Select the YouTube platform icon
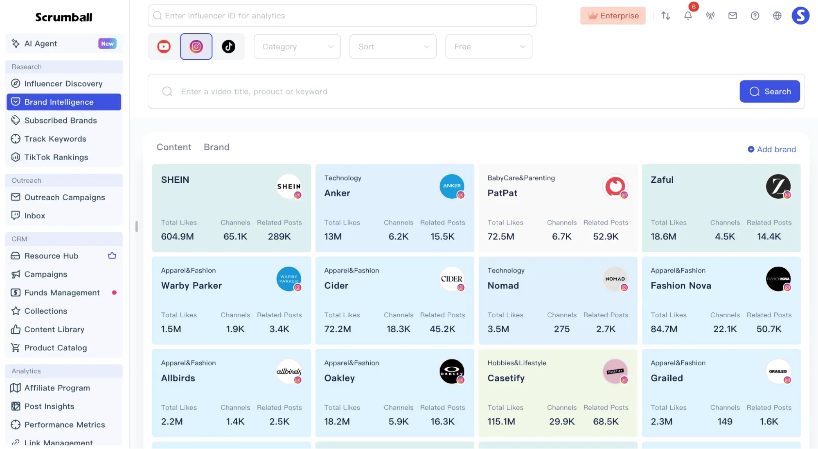The height and width of the screenshot is (449, 818). (x=164, y=47)
